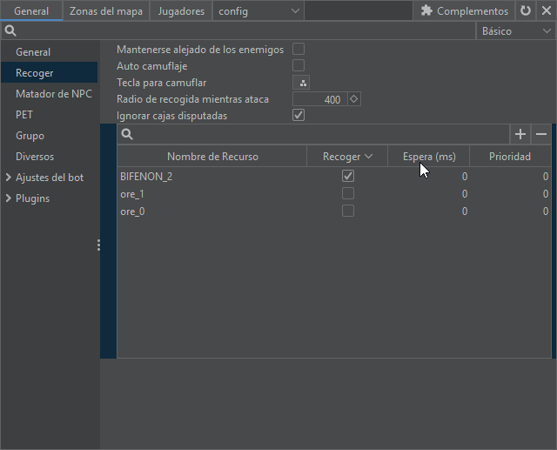Open the Básico mode dropdown
557x450 pixels.
point(515,31)
